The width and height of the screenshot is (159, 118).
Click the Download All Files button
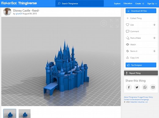coord(141,11)
